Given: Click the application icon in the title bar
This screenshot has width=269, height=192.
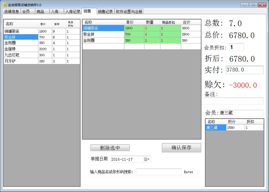Looking at the screenshot, I should 5,5.
